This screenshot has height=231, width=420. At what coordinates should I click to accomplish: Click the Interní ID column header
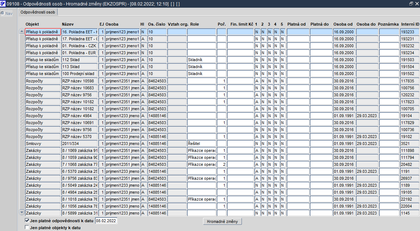pos(410,24)
